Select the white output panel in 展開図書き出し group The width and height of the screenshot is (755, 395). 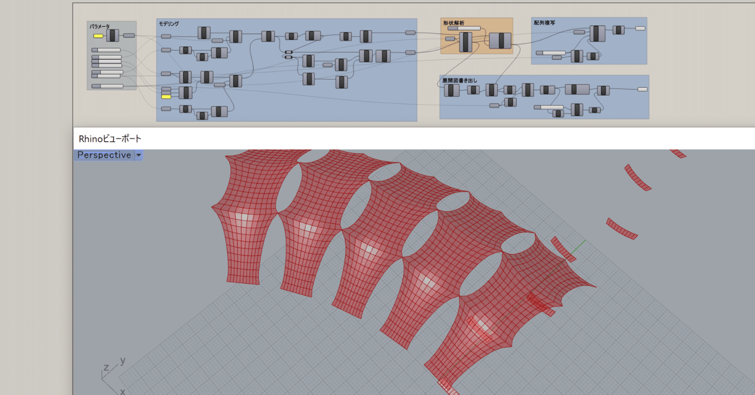tap(642, 89)
